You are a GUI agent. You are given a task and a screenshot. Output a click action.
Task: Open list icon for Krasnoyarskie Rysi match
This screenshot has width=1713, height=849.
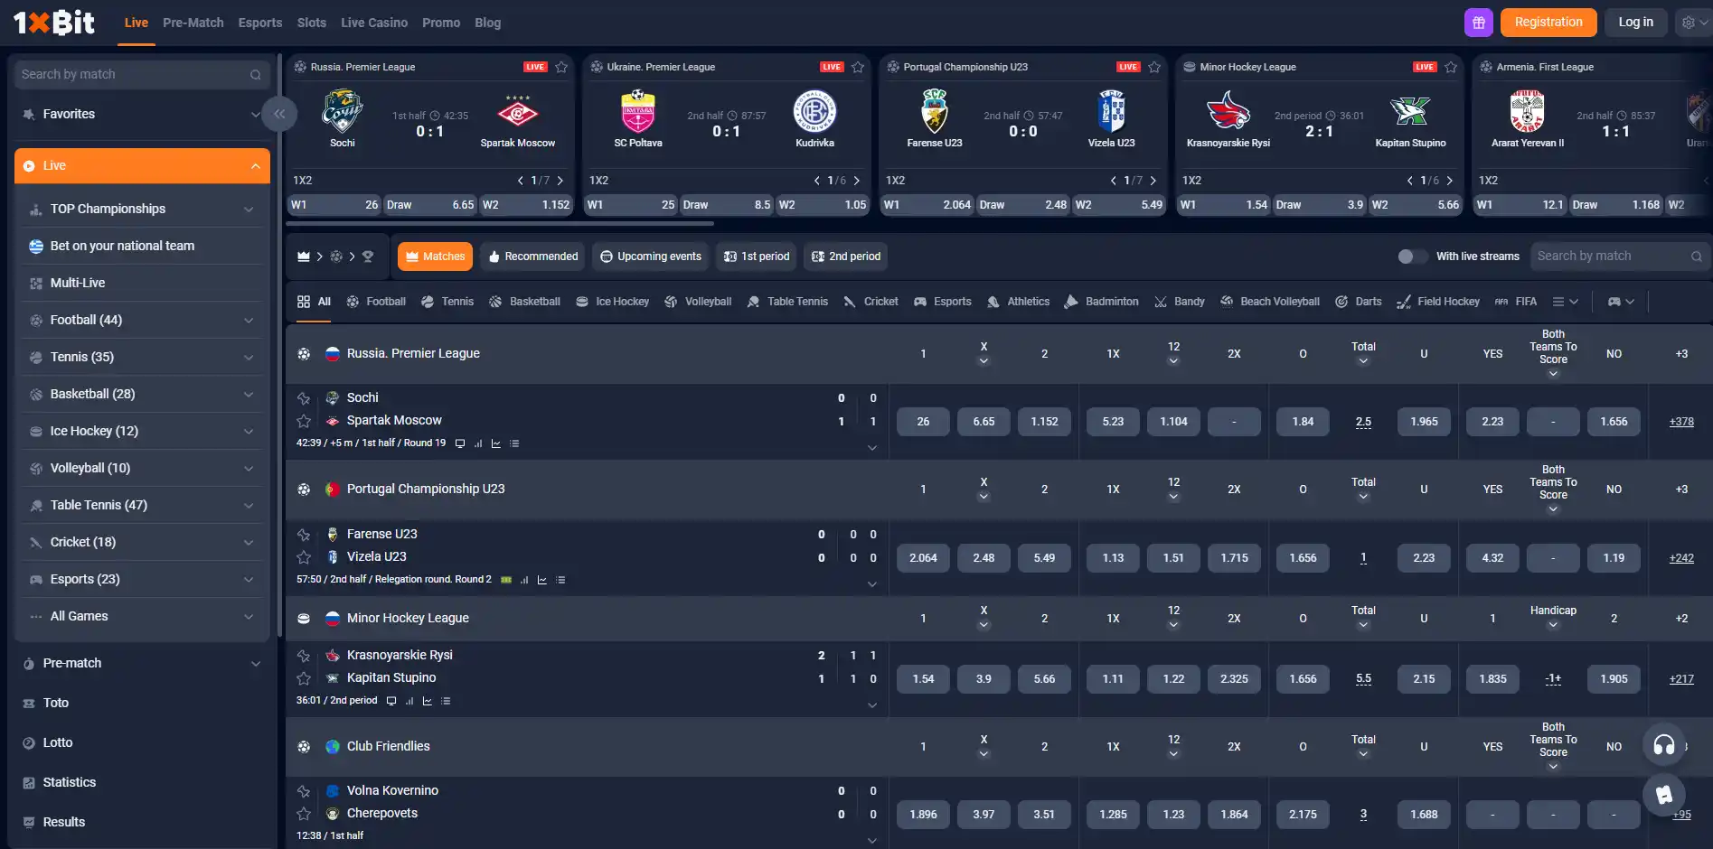[x=446, y=701]
